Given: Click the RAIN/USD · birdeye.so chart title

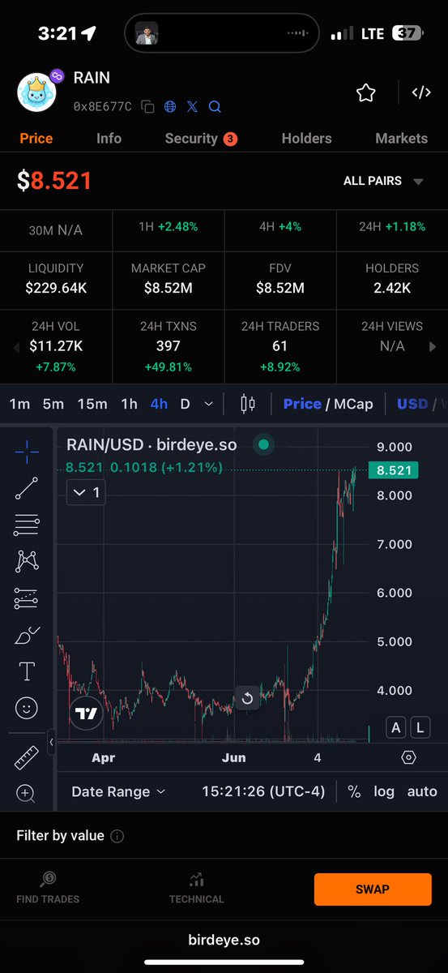Looking at the screenshot, I should pyautogui.click(x=153, y=444).
